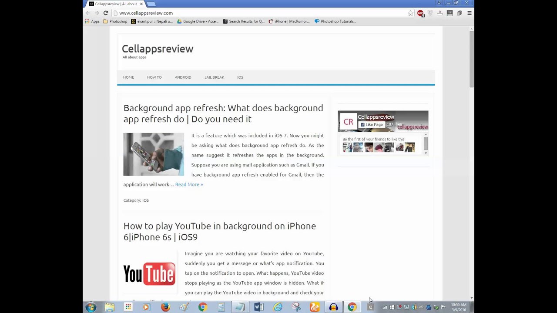
Task: Open the Search Results for Q bookmark
Action: (244, 21)
